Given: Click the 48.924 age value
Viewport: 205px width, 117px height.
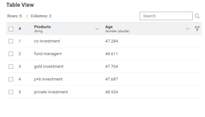Looking at the screenshot, I should click(112, 92).
